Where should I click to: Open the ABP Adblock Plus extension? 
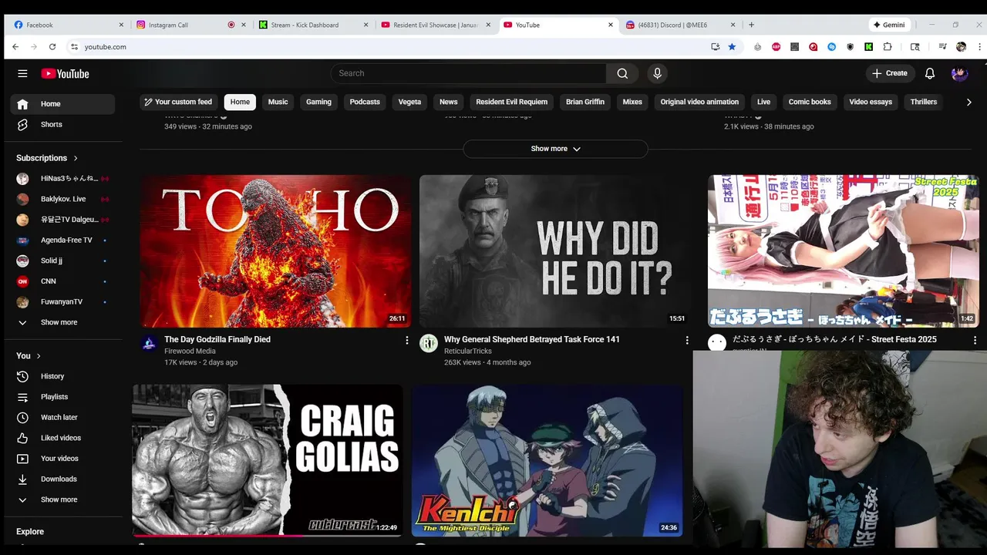(776, 47)
